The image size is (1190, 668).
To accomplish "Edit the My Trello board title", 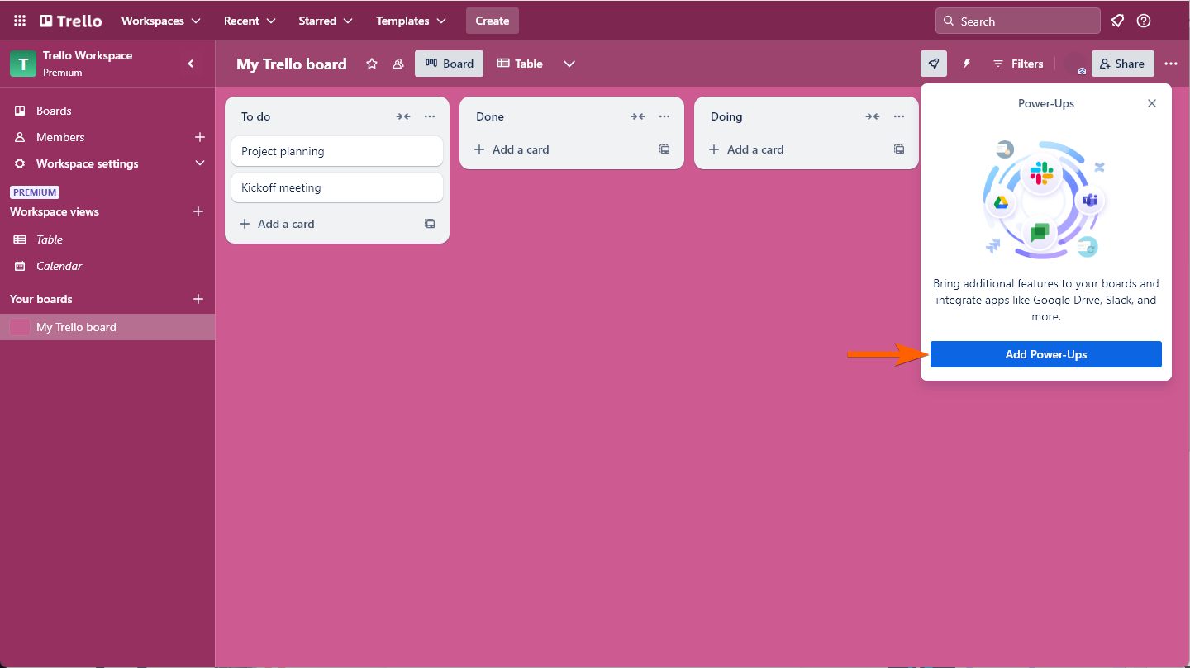I will [292, 64].
